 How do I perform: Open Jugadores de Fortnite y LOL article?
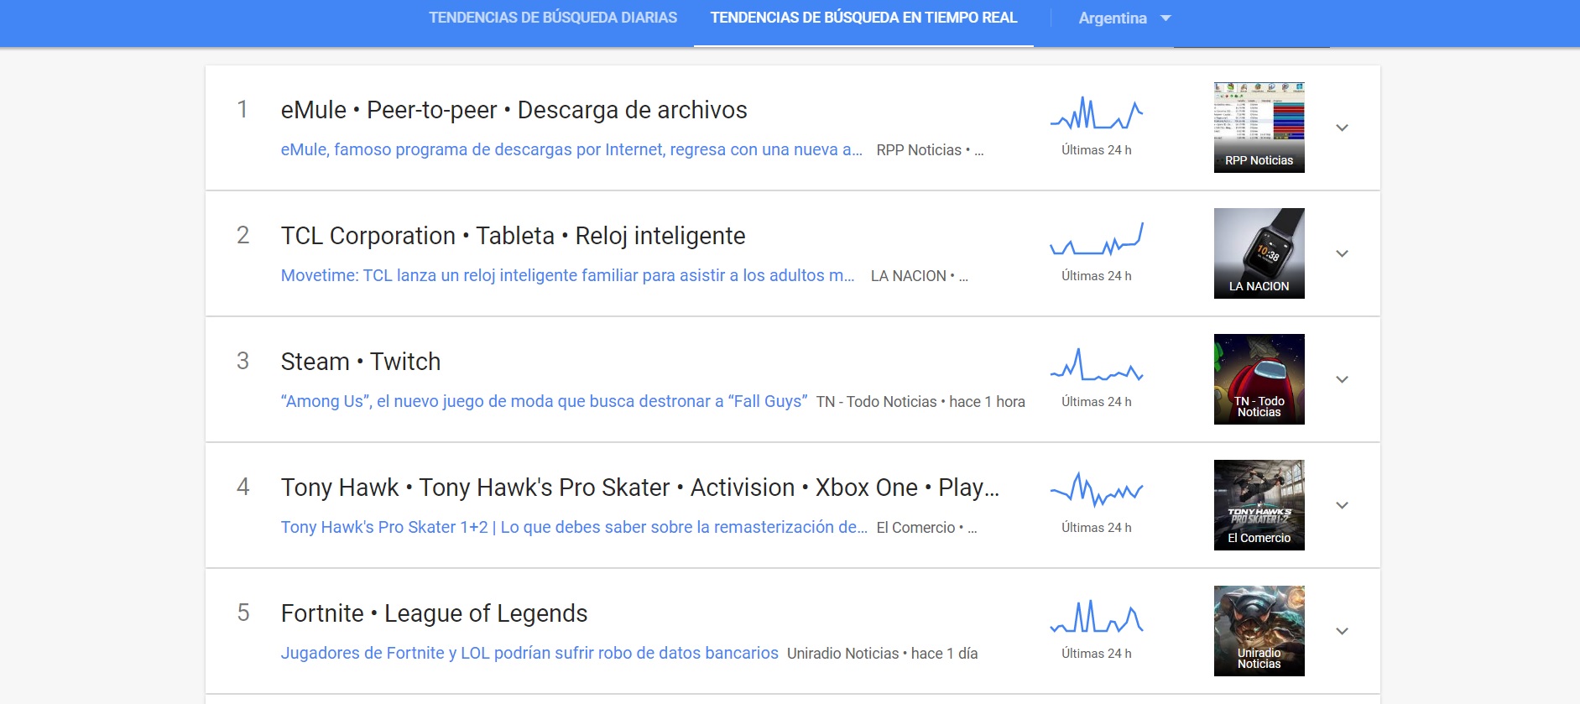[529, 654]
